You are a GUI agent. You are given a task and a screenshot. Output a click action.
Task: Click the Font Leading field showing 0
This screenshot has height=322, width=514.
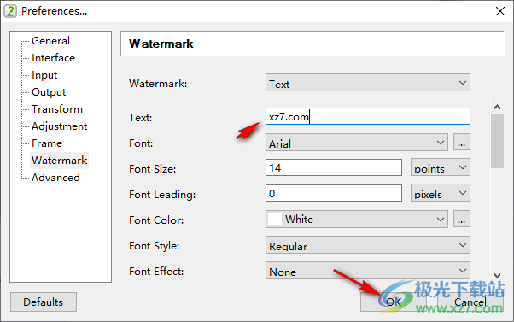[334, 193]
